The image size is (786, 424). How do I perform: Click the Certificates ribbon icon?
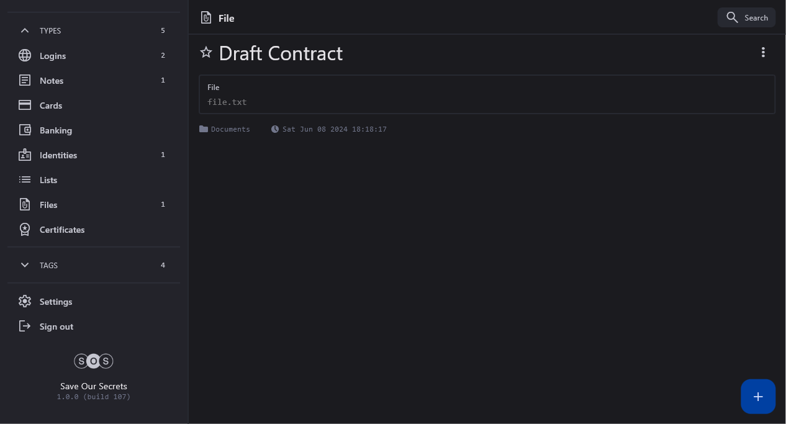coord(25,230)
